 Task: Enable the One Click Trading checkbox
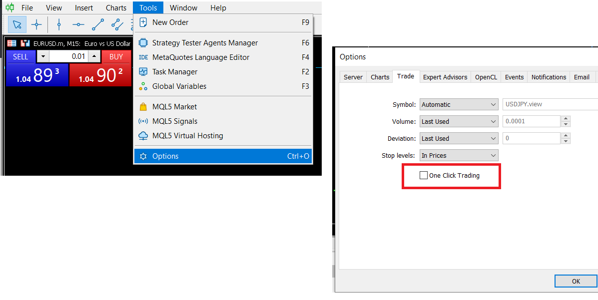point(424,175)
